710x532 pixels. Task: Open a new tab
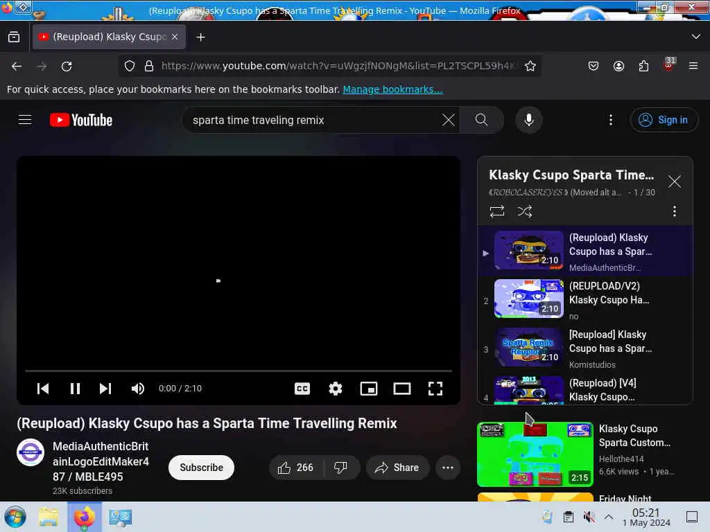pos(200,37)
